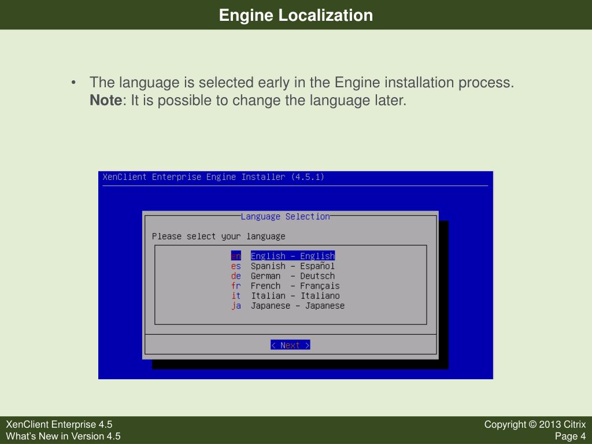592x444 pixels.
Task: Click the Next button in installer
Action: pyautogui.click(x=290, y=345)
